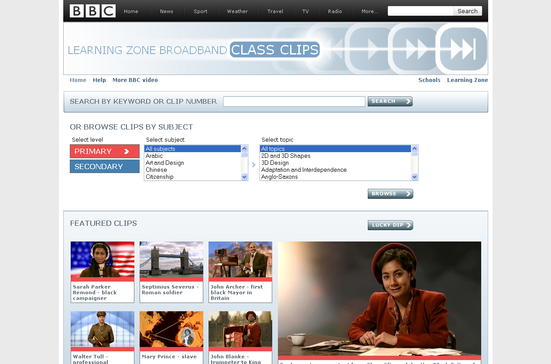This screenshot has height=364, width=551.
Task: Go to the Class Clips Home link
Action: click(x=78, y=80)
